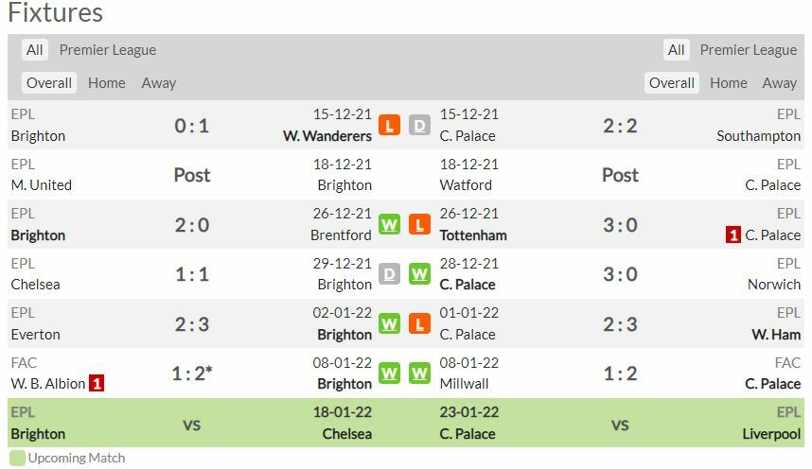The width and height of the screenshot is (812, 469).
Task: Click the orange L badge for Brighton's Wanderers match
Action: [389, 125]
